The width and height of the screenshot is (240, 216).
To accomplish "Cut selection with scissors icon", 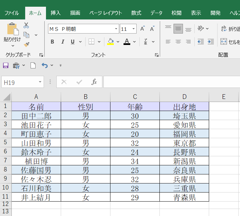I will [x=26, y=25].
